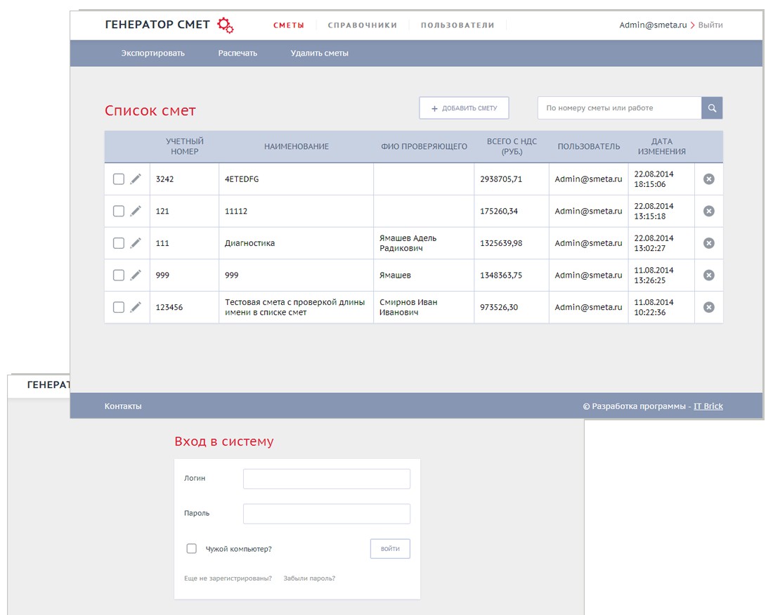Follow the IT Brick developer link

[708, 406]
